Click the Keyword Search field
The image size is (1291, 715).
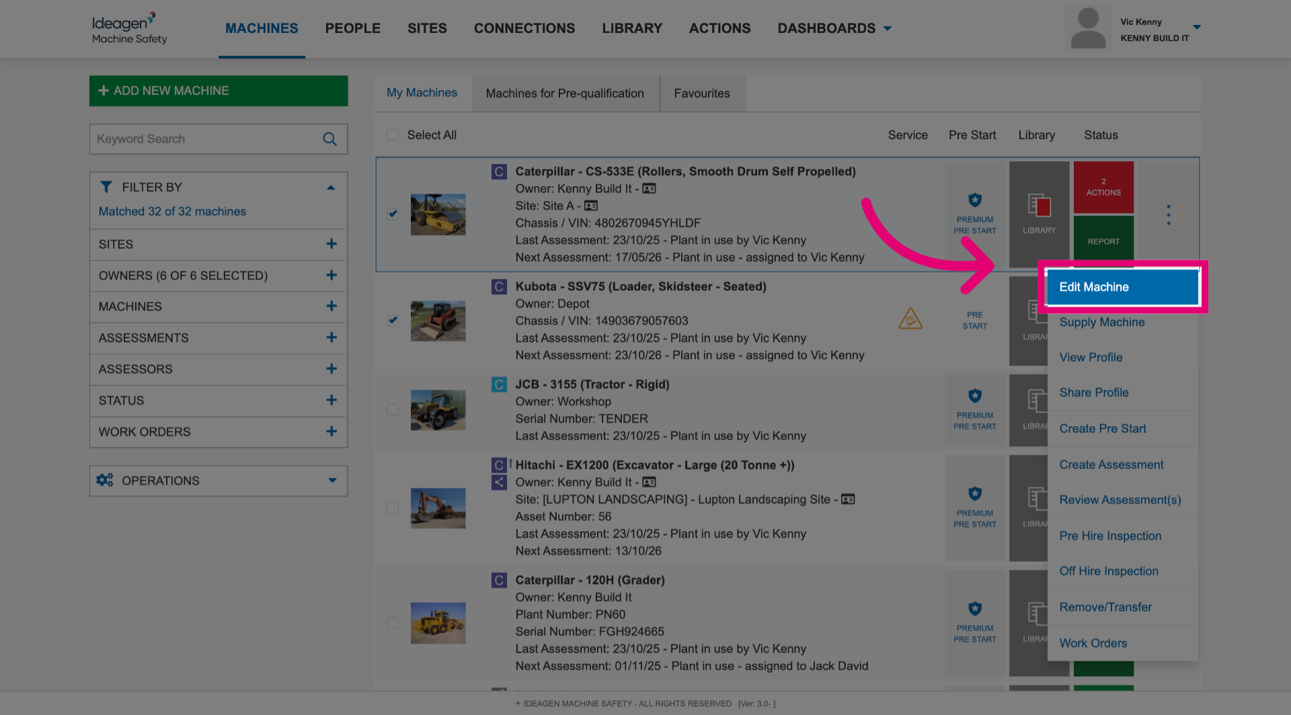point(219,139)
